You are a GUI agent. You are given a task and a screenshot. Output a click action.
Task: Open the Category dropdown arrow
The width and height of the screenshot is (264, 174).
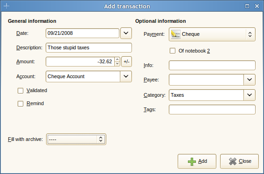point(250,95)
